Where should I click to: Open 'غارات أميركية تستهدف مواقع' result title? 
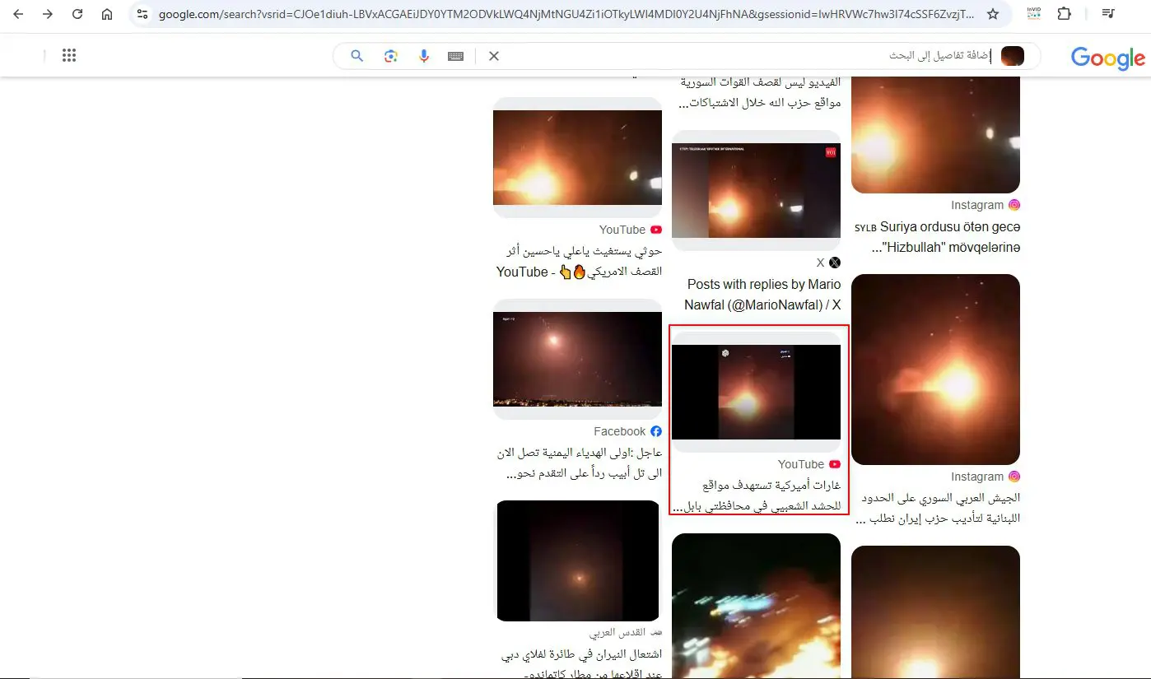pyautogui.click(x=757, y=495)
